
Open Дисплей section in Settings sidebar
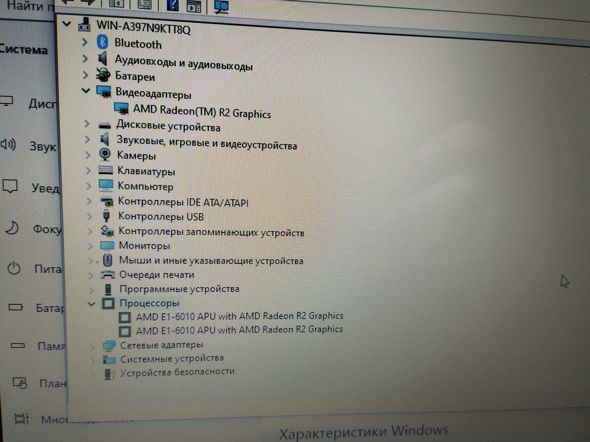(29, 103)
